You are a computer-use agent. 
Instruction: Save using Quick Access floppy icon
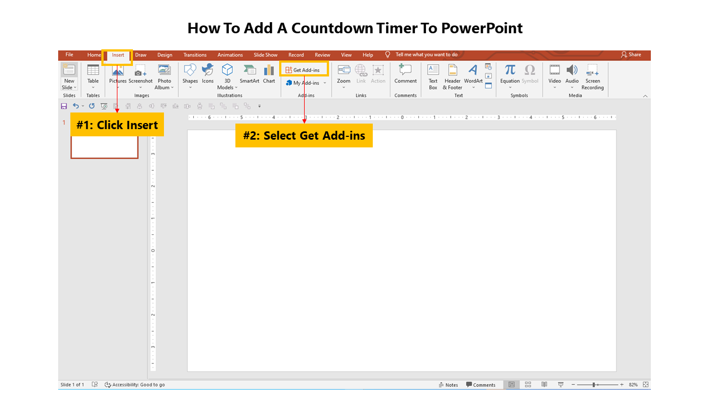(64, 106)
